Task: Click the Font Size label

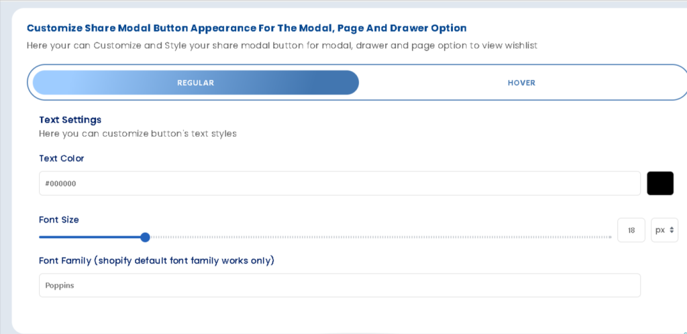Action: tap(59, 219)
